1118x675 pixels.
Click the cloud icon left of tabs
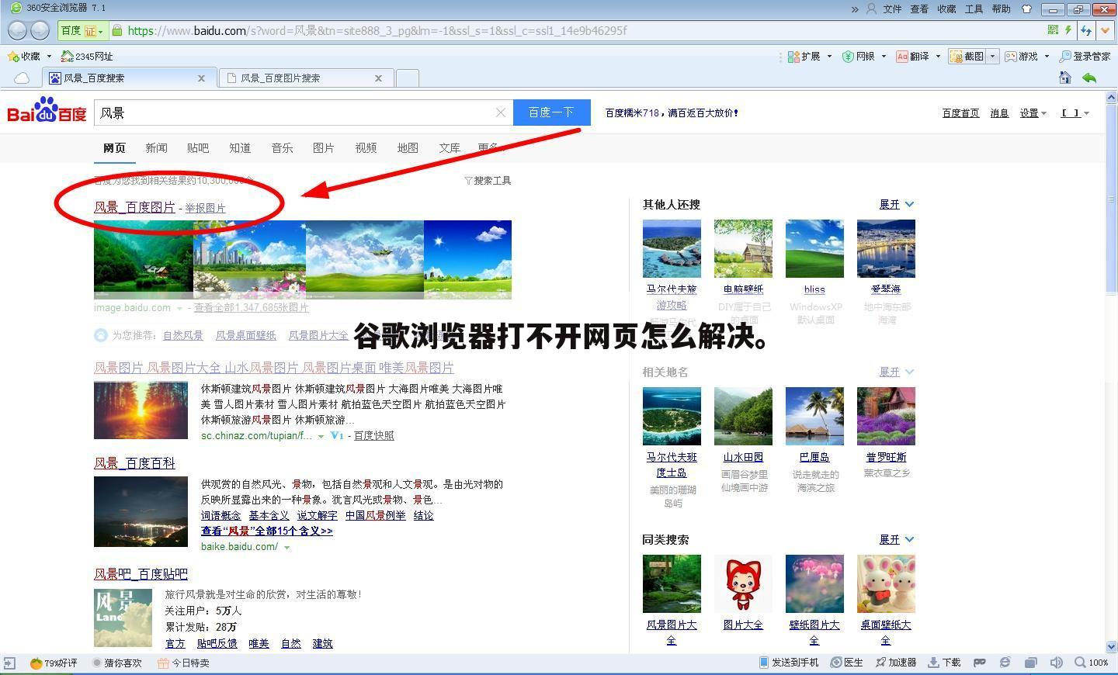pyautogui.click(x=22, y=78)
